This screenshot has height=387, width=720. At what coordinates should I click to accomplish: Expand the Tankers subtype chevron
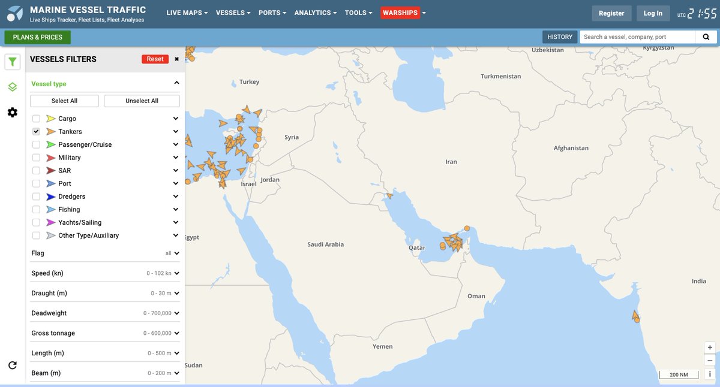click(x=176, y=132)
